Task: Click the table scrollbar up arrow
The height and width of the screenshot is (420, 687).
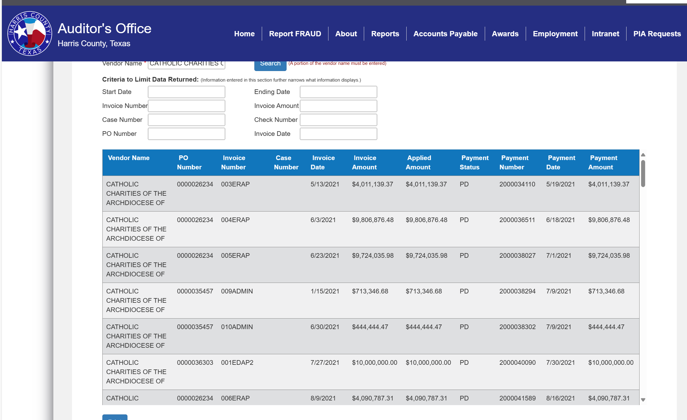Action: tap(643, 155)
